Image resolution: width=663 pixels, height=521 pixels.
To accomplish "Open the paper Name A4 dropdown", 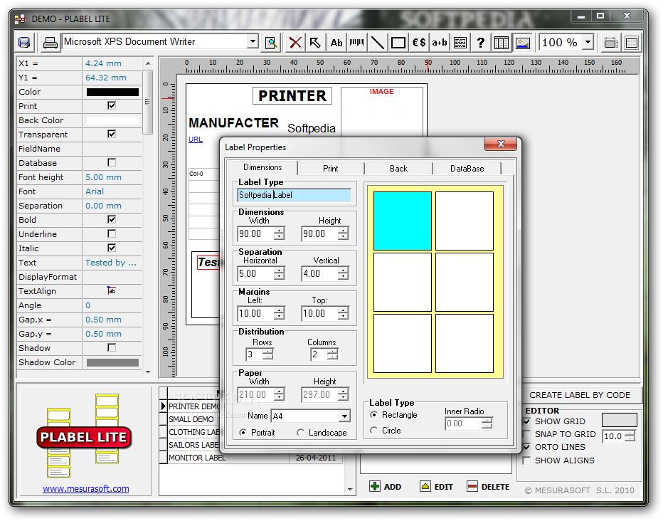I will pyautogui.click(x=344, y=416).
